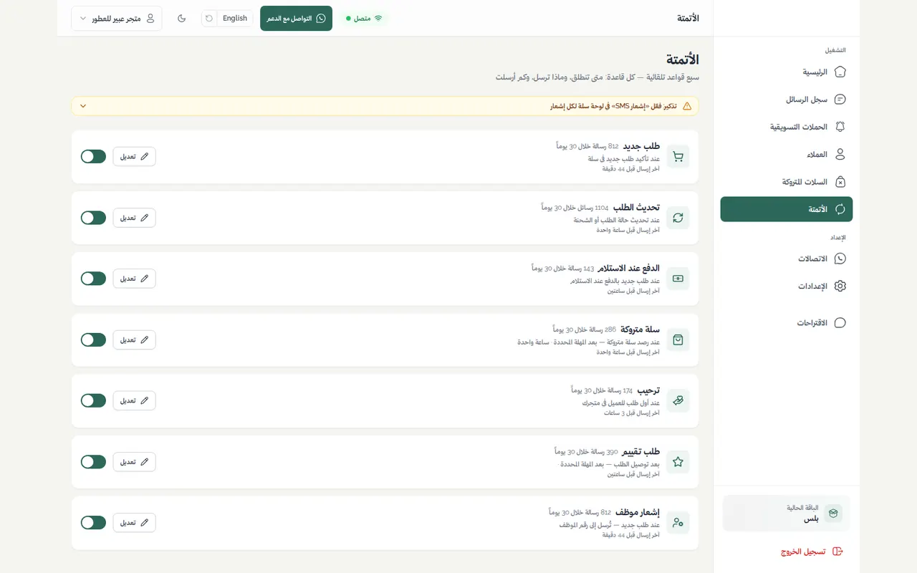The image size is (917, 573).
Task: Disable the «تحديث الطلب» automation switch
Action: click(93, 218)
